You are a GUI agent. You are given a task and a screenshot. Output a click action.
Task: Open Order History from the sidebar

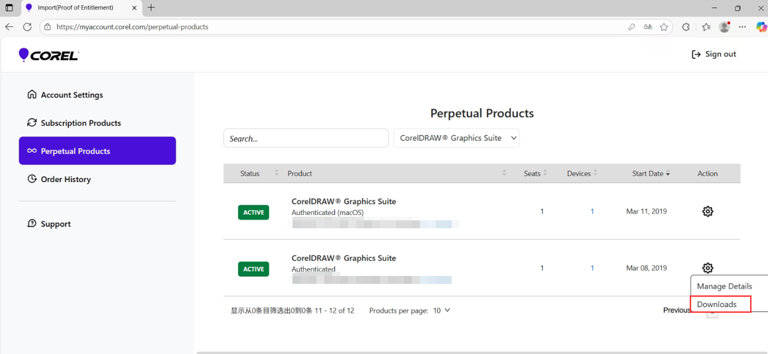66,179
